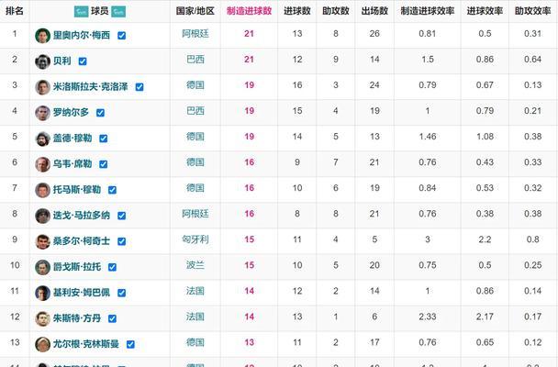Image resolution: width=558 pixels, height=367 pixels.
Task: Toggle the checkbox beside 盖德·穆勒
Action: [104, 139]
